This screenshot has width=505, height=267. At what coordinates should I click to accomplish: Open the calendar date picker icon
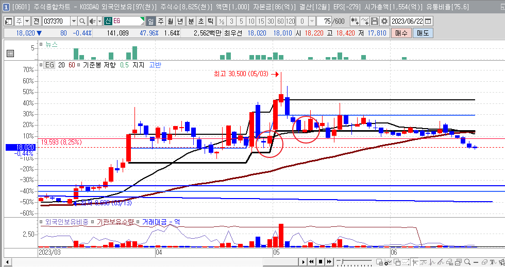point(428,21)
